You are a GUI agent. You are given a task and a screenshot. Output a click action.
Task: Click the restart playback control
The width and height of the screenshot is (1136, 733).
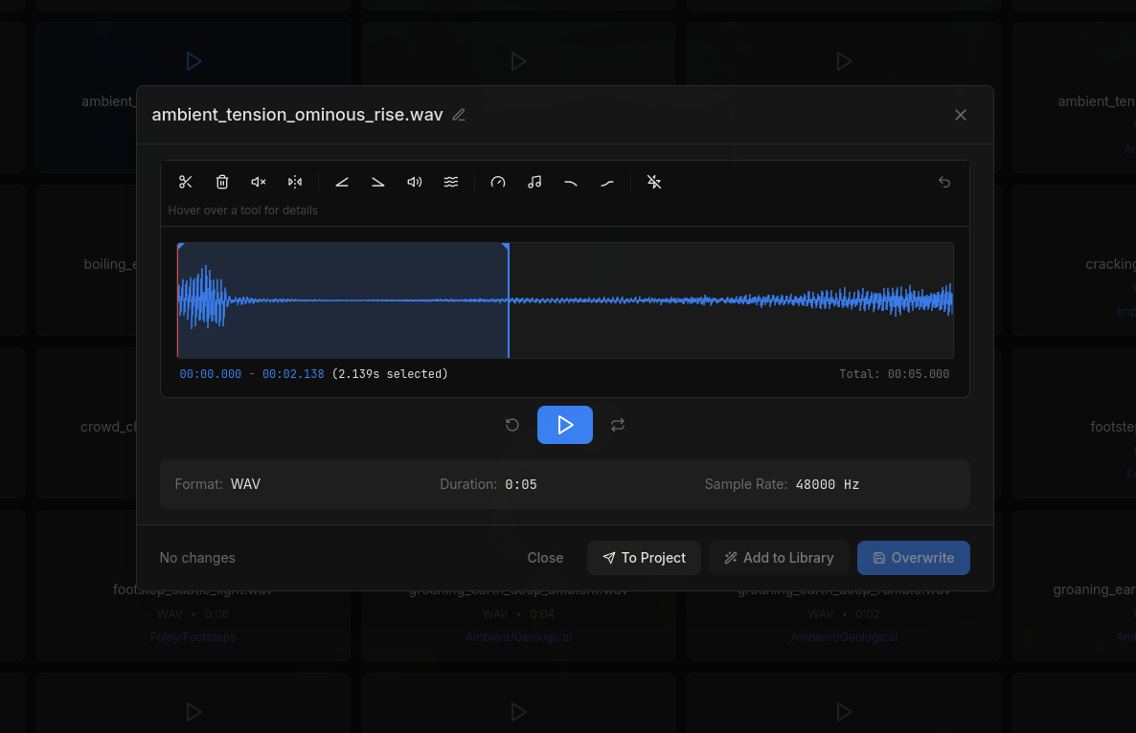(x=512, y=424)
